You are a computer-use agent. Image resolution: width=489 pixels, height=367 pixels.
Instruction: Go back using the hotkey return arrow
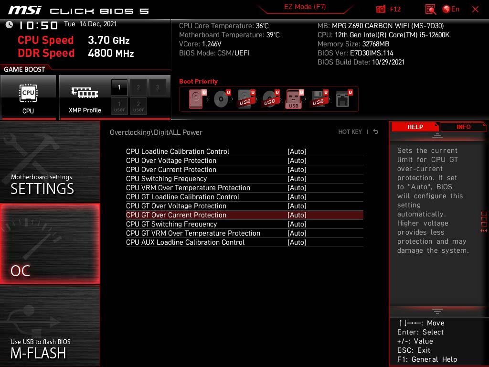point(375,132)
